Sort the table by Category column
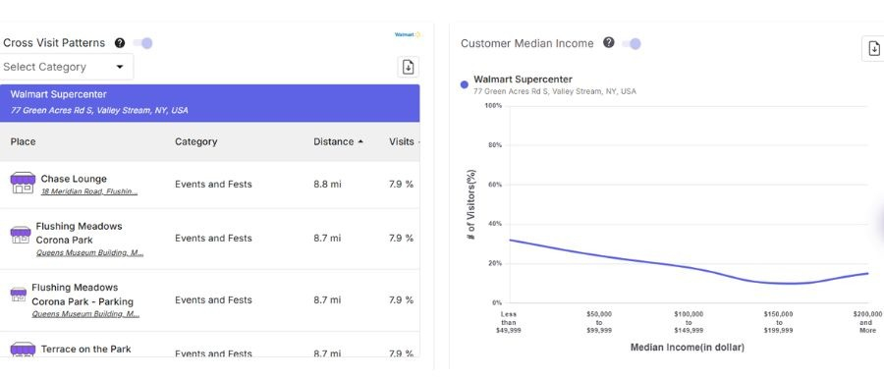This screenshot has width=884, height=377. 195,141
